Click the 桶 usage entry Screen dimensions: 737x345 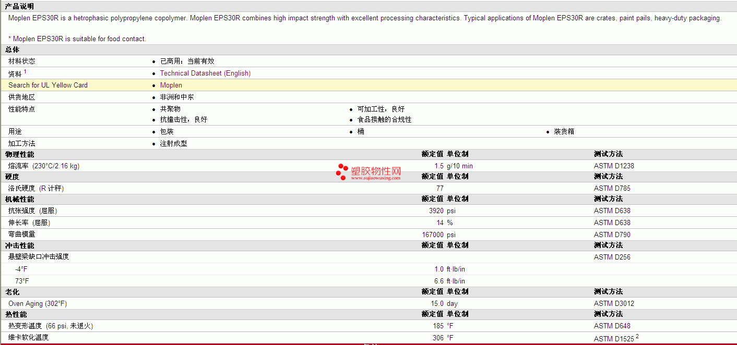click(x=361, y=132)
